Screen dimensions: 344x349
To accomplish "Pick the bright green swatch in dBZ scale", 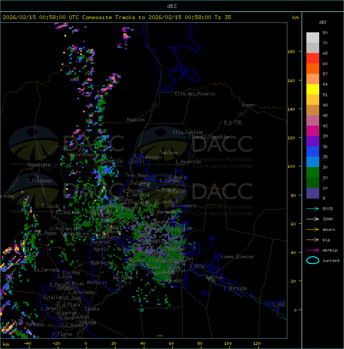I will tap(313, 172).
